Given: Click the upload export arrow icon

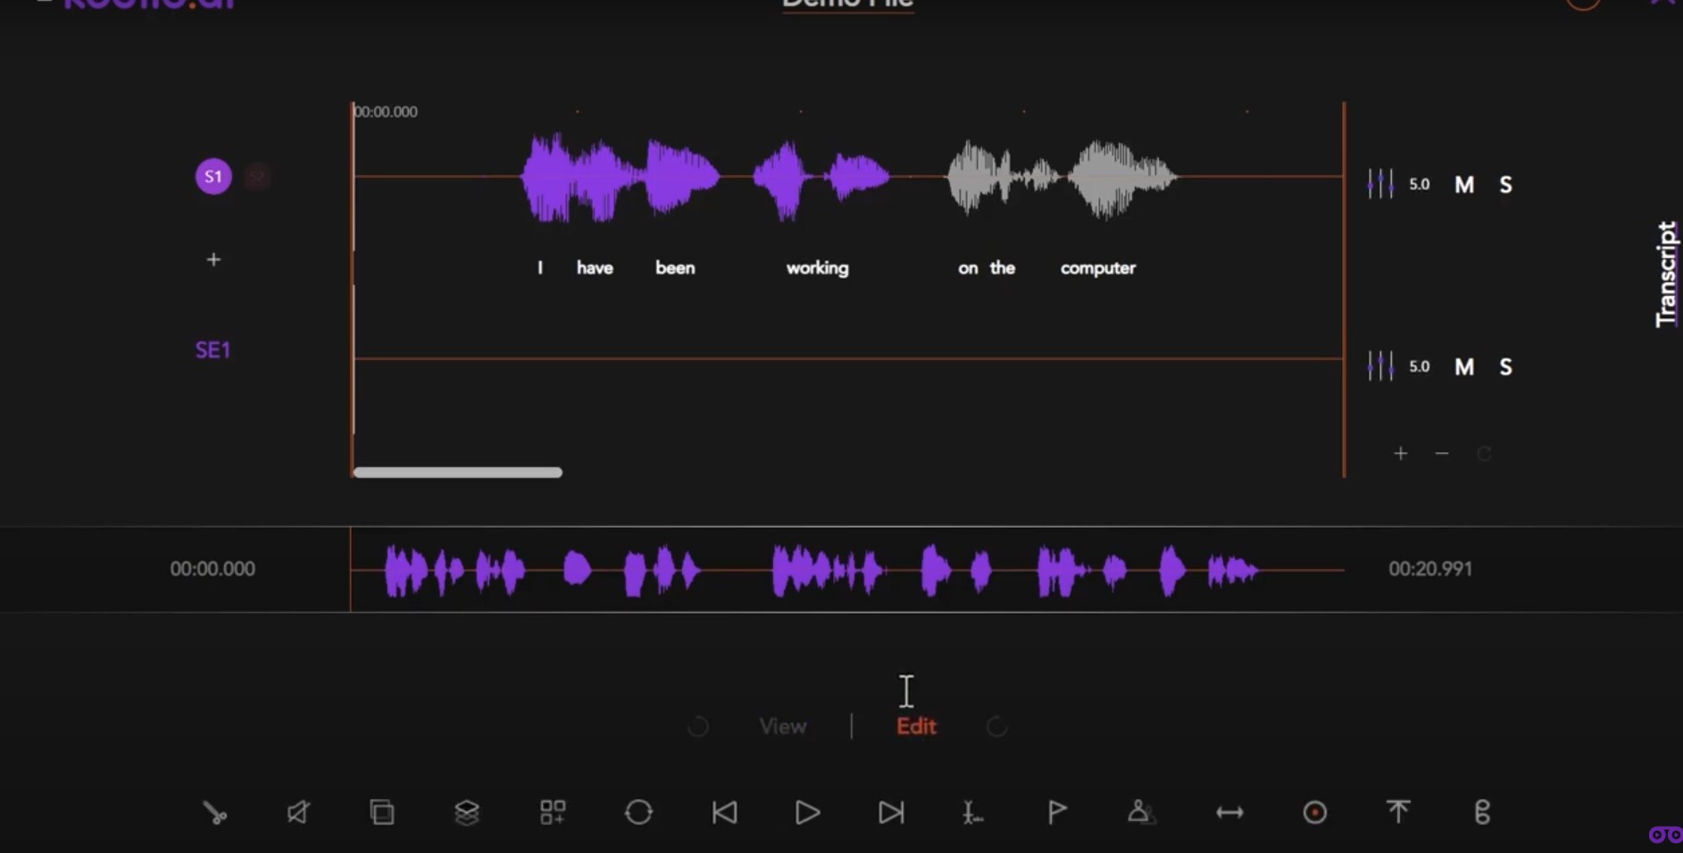Looking at the screenshot, I should tap(1398, 812).
